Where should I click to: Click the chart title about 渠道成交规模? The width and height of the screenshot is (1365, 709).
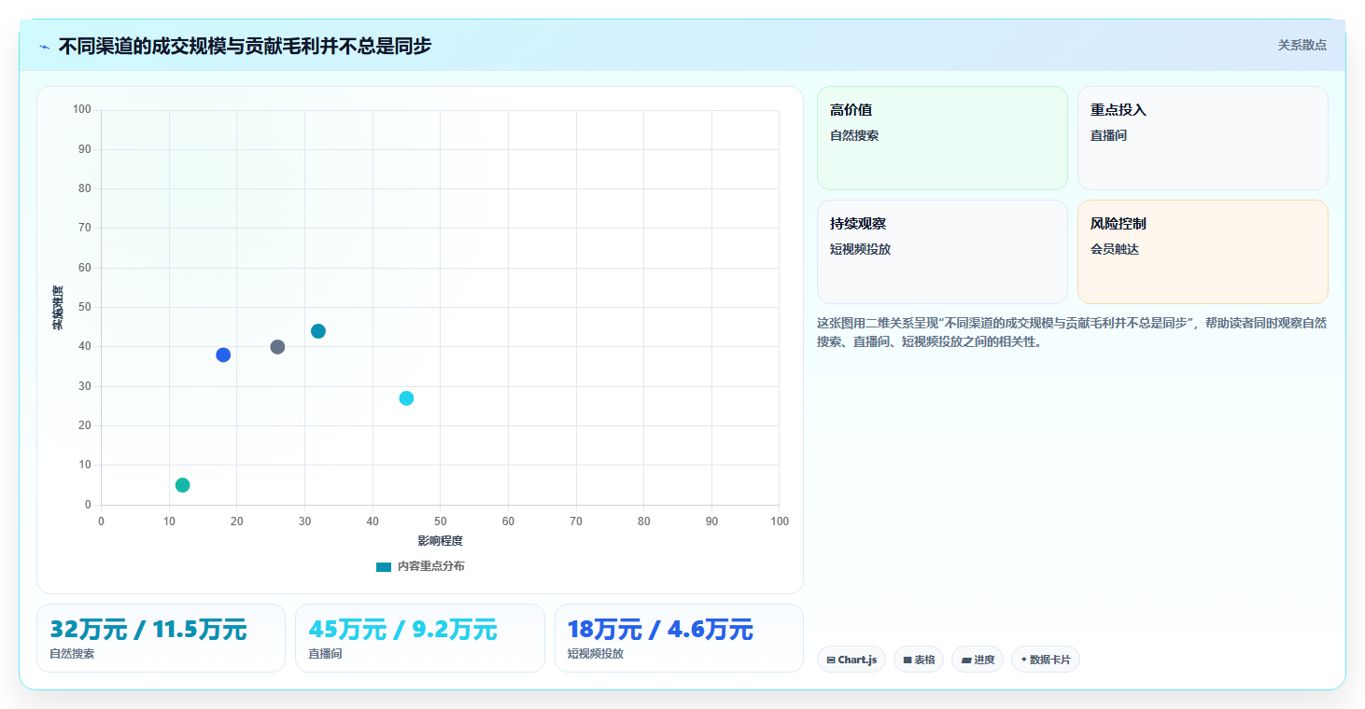click(x=245, y=46)
